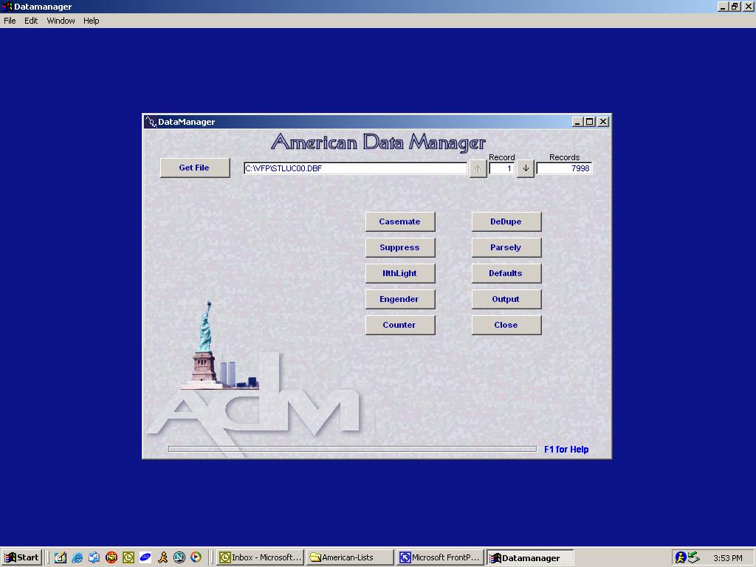Open Windows Media Player quick launch icon
Screen dimensions: 756x567
196,557
